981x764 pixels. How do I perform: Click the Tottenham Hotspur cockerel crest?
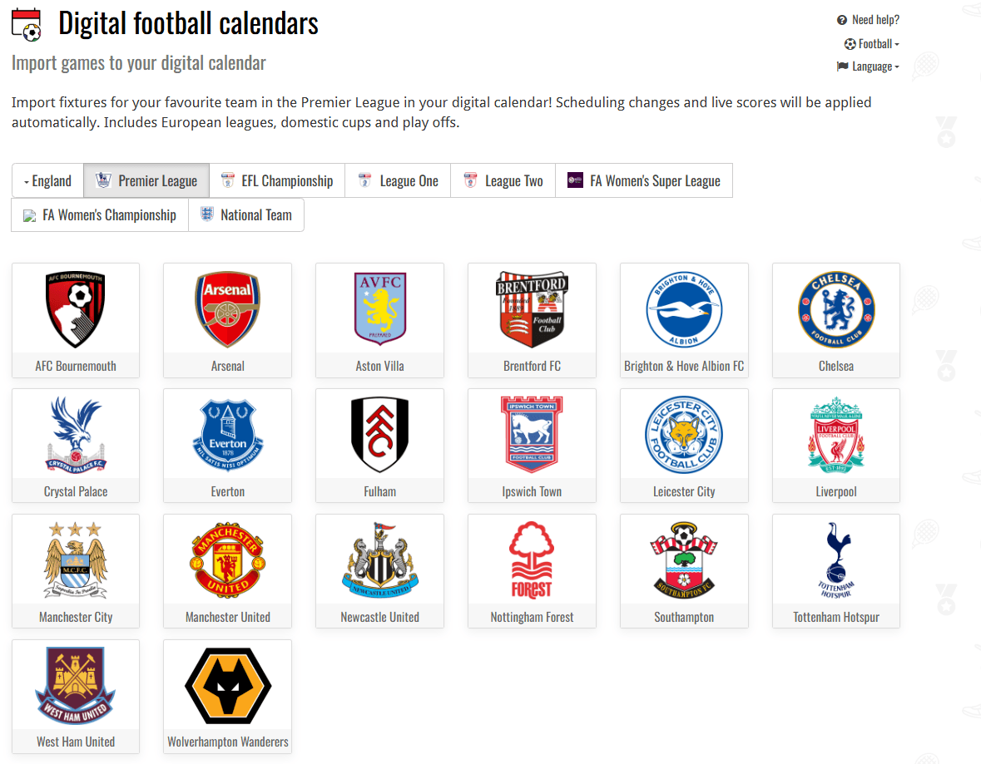(x=836, y=560)
